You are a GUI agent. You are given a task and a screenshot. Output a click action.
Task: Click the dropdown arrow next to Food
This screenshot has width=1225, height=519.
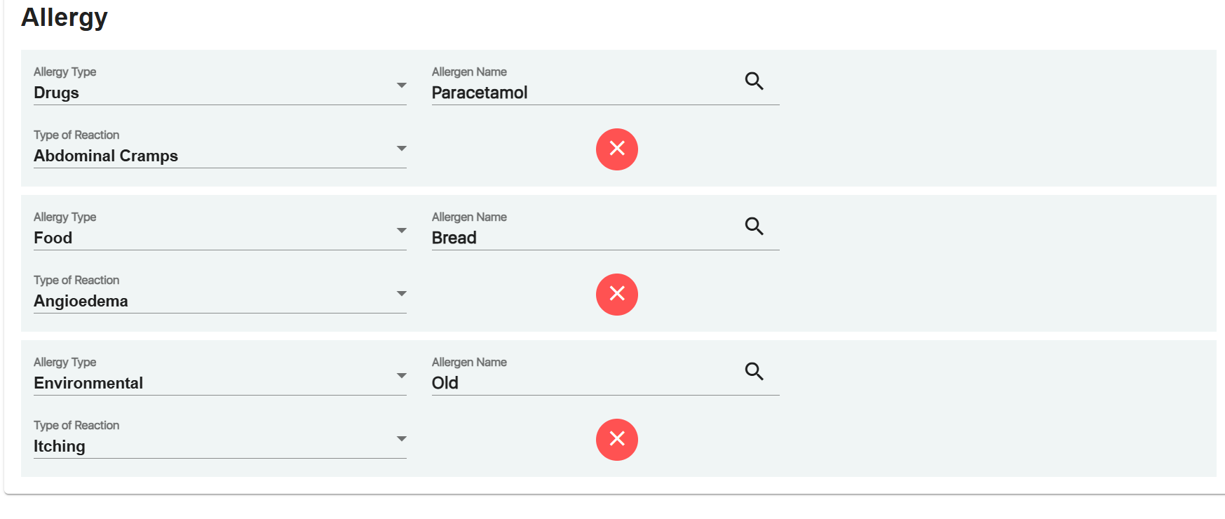(402, 231)
